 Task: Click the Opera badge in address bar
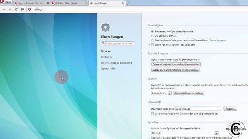29,9
